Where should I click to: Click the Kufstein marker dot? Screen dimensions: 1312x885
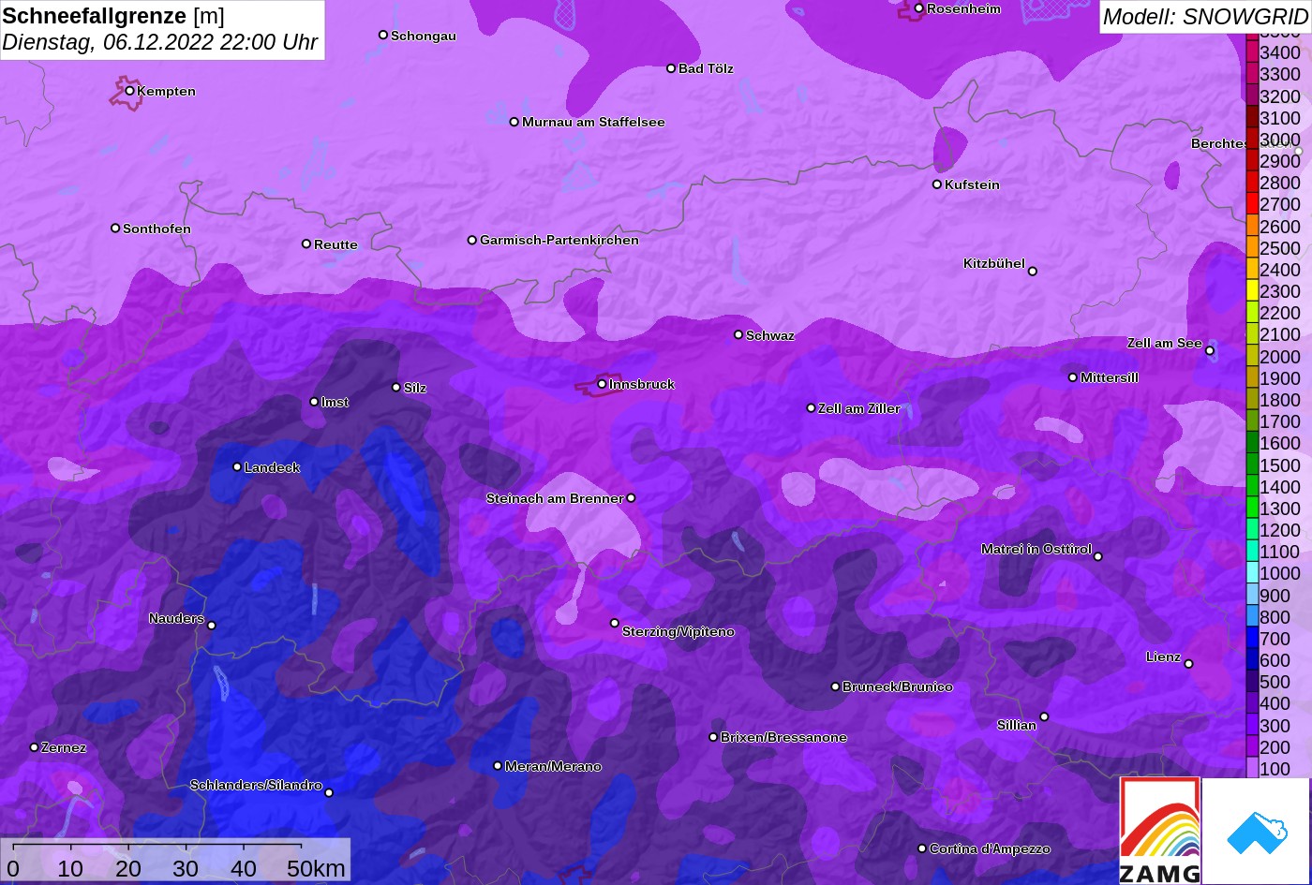click(937, 184)
